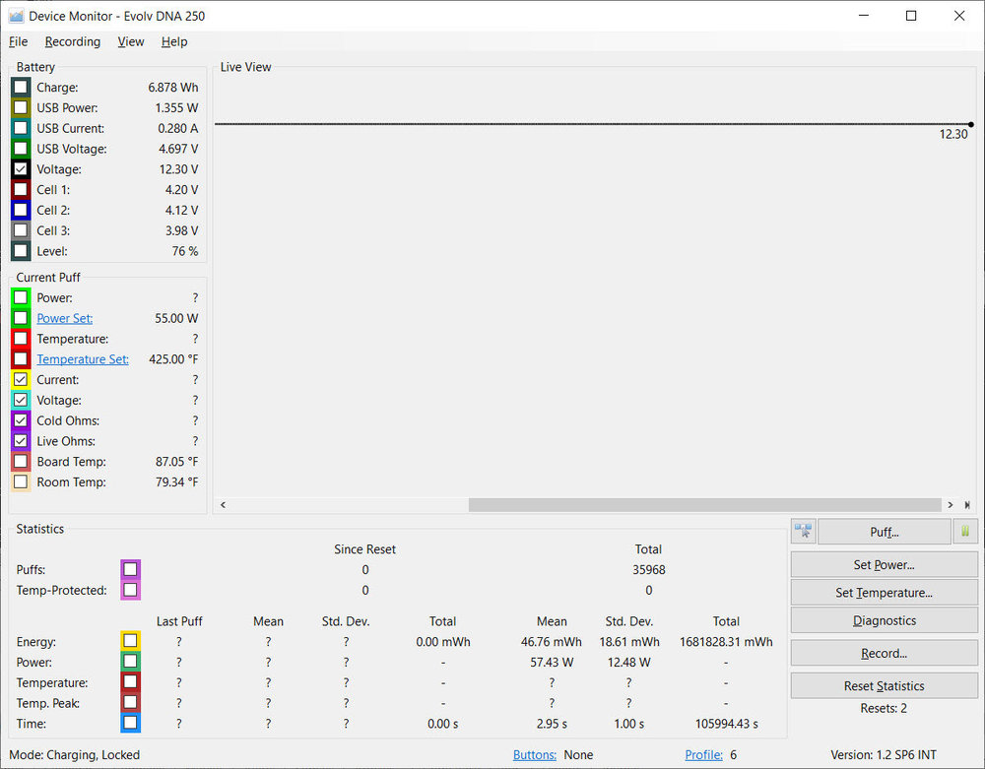Uncheck the Cold Ohms checkbox
This screenshot has width=985, height=769.
coord(21,420)
